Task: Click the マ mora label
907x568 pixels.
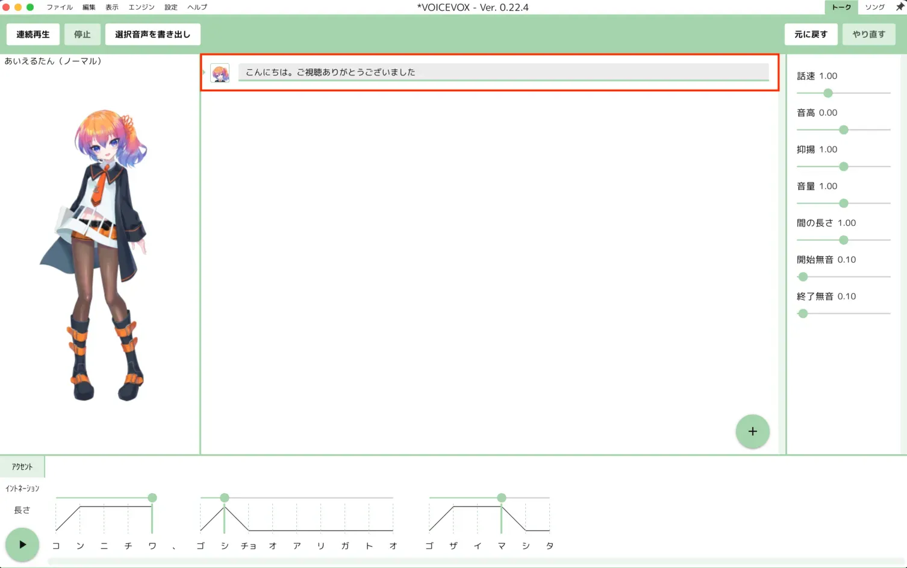Action: tap(502, 546)
